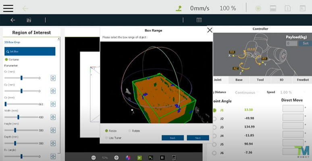Click the J1 angle value 13.50
Screen dimensions: 312x161
(249, 110)
